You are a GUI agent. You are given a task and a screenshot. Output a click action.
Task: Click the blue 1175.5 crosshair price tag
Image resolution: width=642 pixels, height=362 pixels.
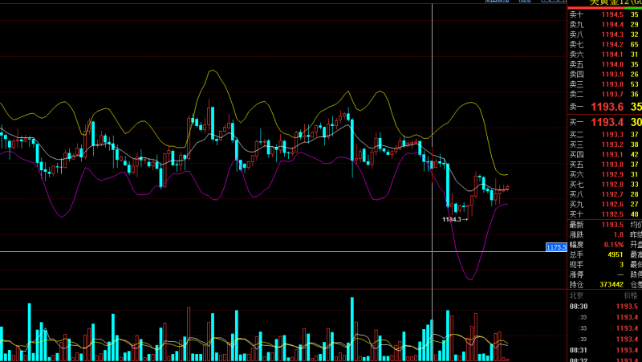(556, 247)
